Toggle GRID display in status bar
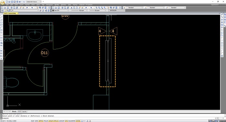The width and height of the screenshot is (226, 122). tap(36, 121)
